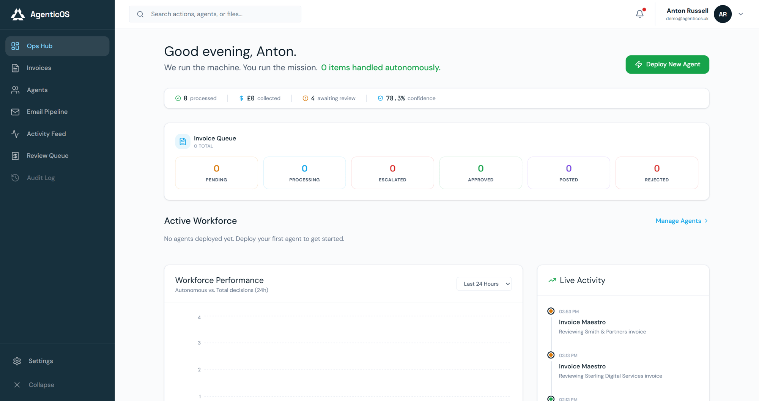
Task: Click the green check icon beside processed
Action: coord(178,98)
